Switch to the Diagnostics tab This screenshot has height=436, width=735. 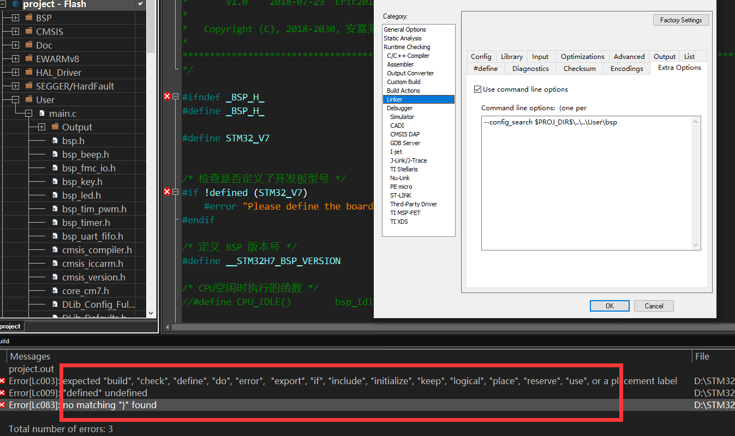point(530,68)
